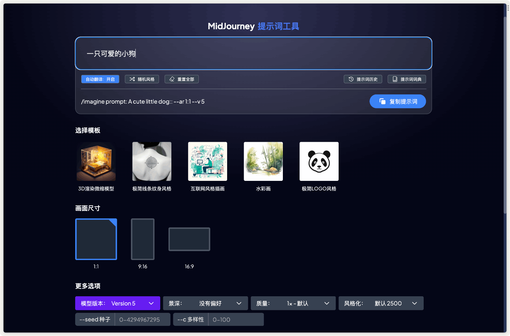Screen dimensions: 510x336
Task: Click the copy icon inside 复制提示词 button
Action: click(382, 101)
